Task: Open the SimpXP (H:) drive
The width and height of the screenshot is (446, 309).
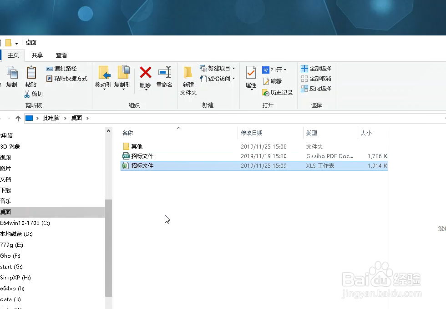Action: tap(15, 278)
